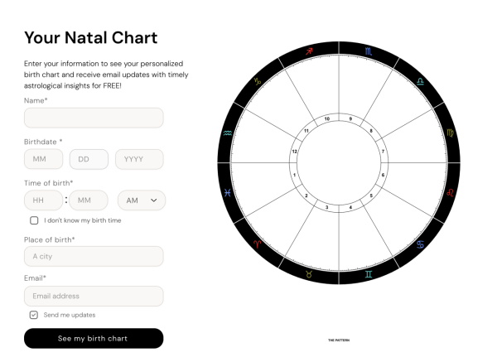Click the YYYY birth year field
497x362 pixels.
click(139, 159)
